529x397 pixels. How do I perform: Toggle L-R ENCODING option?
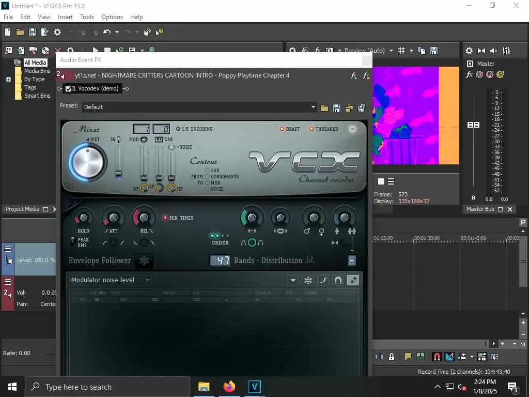[194, 129]
